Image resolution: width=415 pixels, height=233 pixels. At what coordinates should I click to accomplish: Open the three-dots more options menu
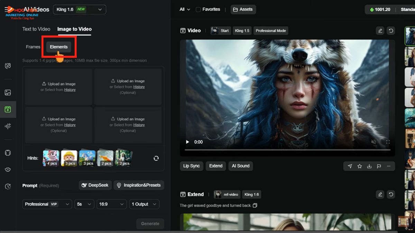(x=389, y=166)
